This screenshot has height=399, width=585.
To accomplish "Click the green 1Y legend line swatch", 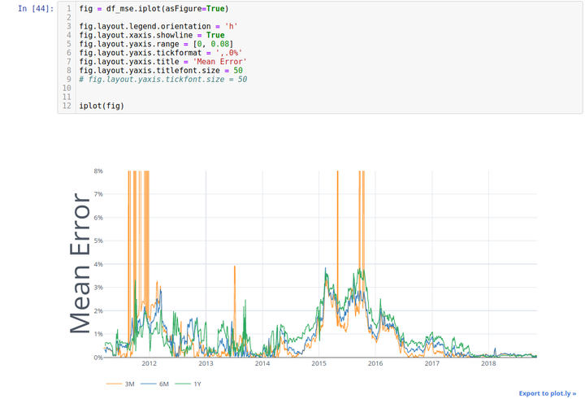I will 183,384.
